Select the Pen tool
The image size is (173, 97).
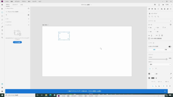pos(2,27)
